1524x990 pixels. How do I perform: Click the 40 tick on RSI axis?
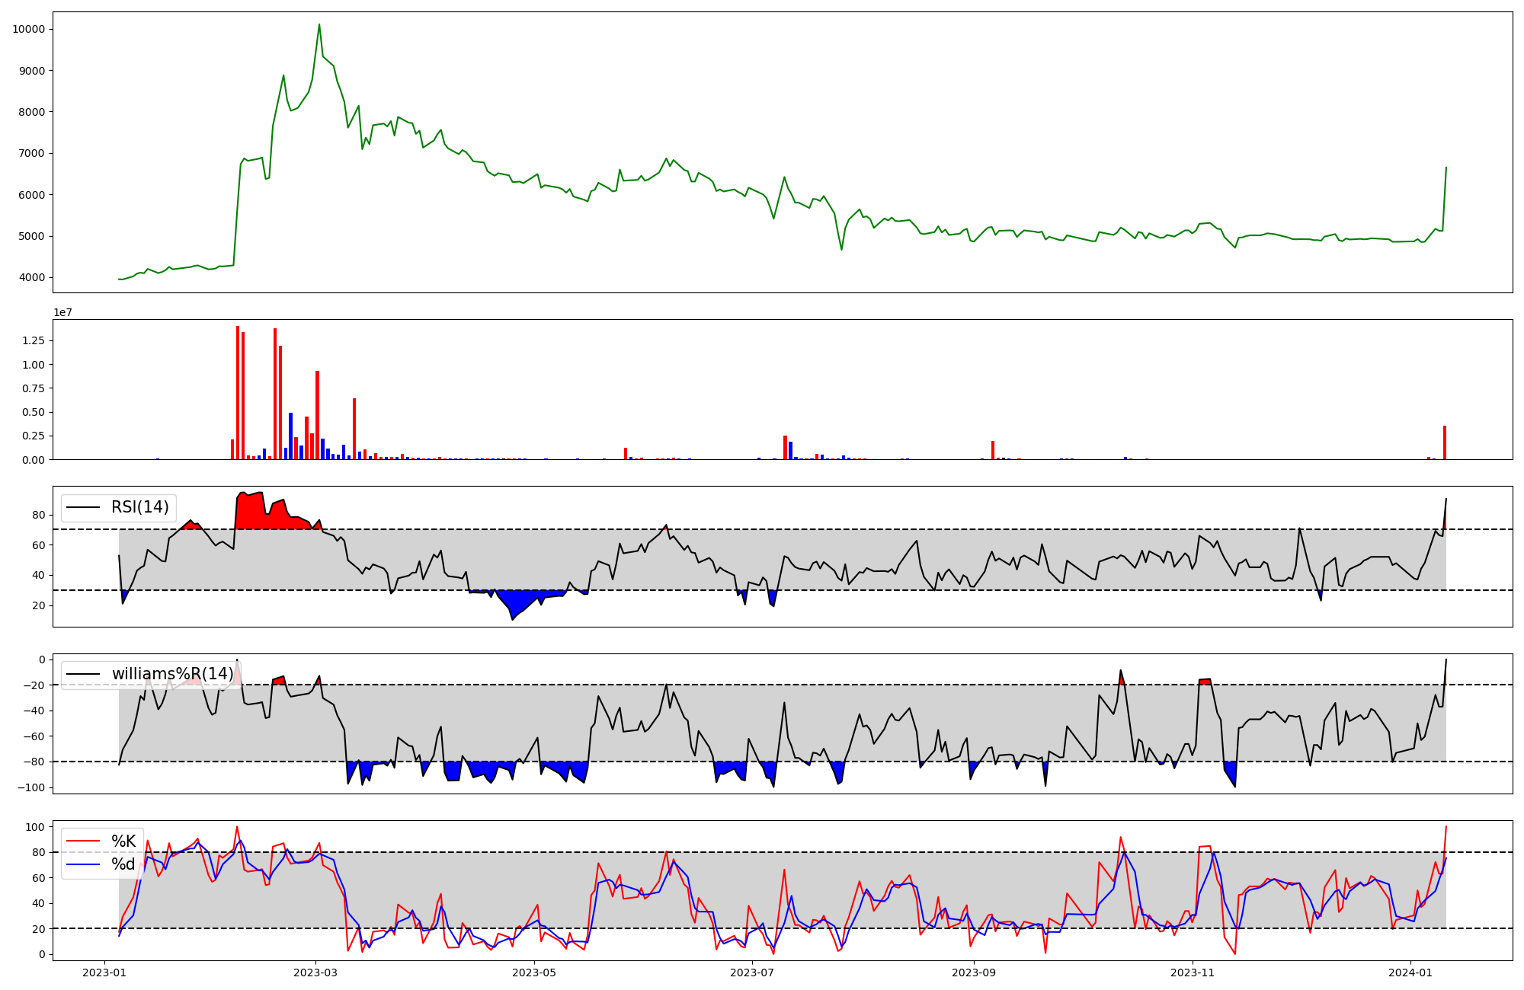coord(38,575)
